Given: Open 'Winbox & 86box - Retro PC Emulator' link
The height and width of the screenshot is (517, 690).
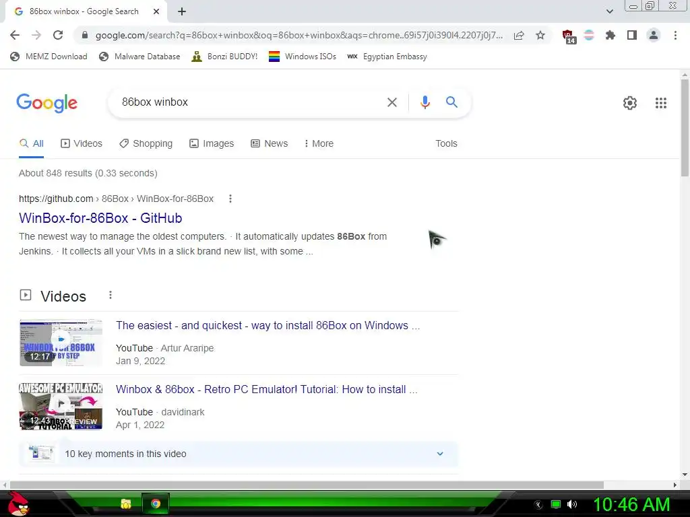Looking at the screenshot, I should 266,390.
